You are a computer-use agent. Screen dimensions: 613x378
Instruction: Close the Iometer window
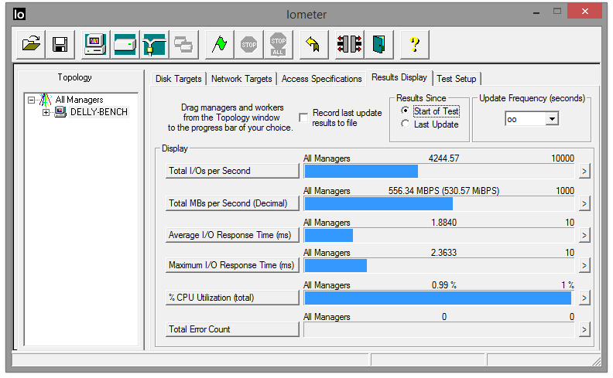[585, 12]
